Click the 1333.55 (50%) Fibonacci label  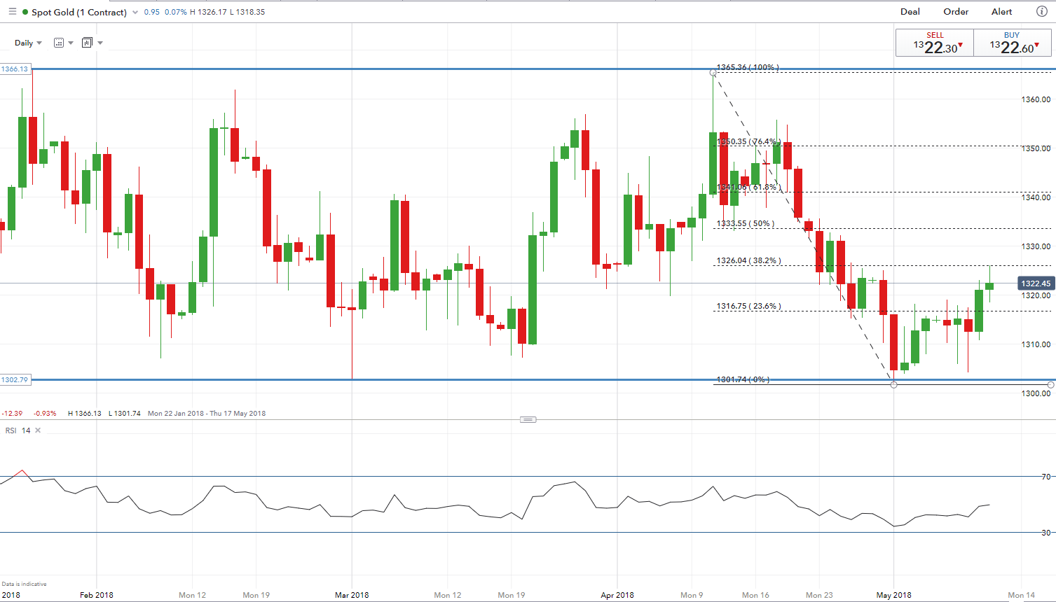click(745, 223)
